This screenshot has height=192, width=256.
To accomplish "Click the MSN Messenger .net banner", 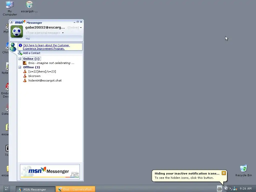I will [50, 172].
